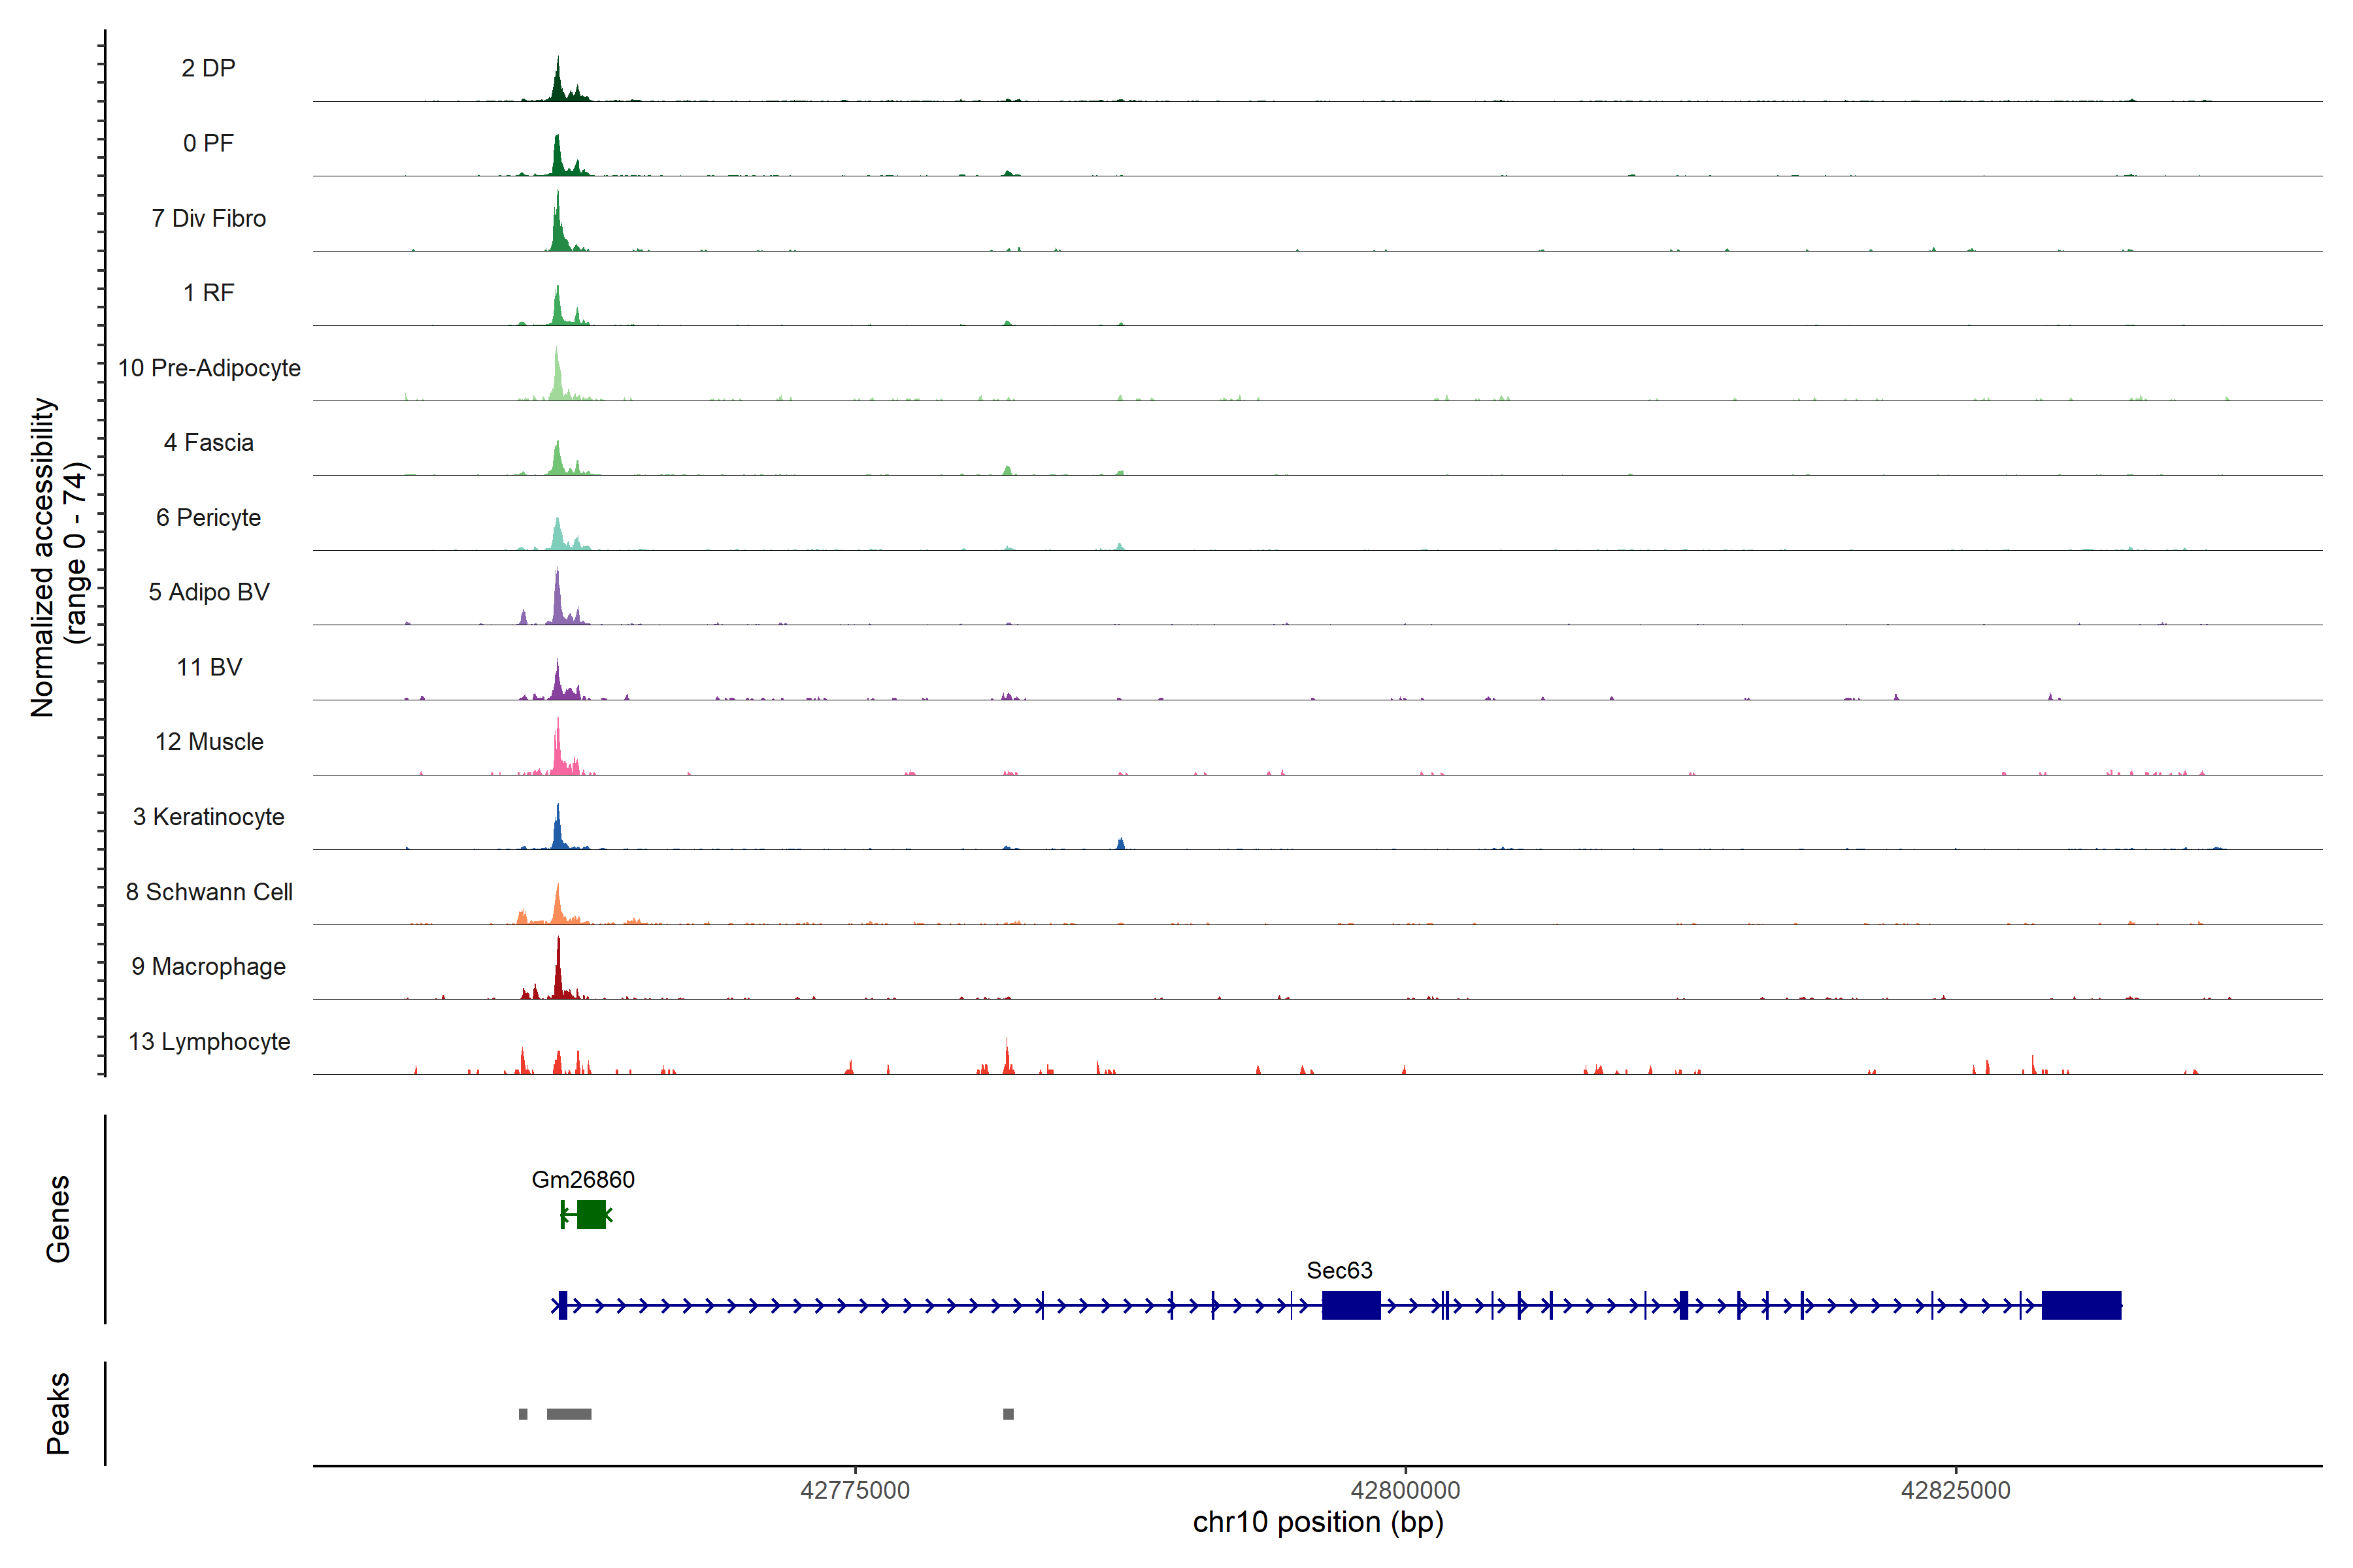Click the 8 Schwann Cell track label
The height and width of the screenshot is (1568, 2353).
[x=209, y=892]
